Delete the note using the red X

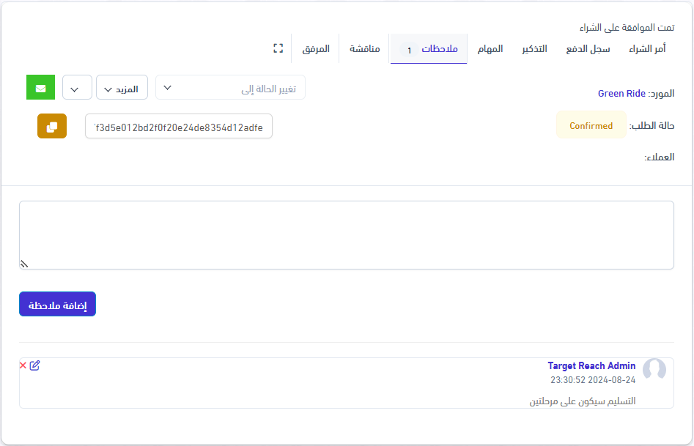point(23,365)
